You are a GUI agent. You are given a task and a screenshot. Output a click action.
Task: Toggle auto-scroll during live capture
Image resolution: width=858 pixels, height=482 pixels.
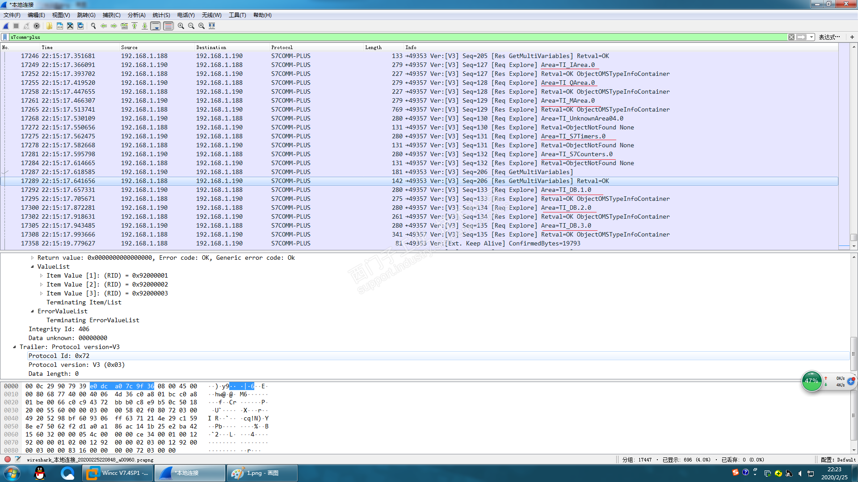(156, 26)
